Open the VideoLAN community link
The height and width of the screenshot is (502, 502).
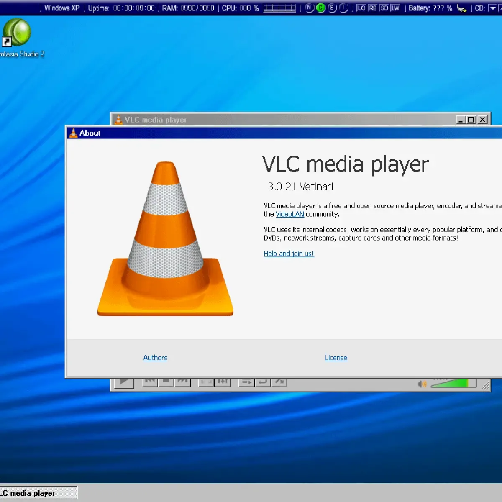click(290, 214)
